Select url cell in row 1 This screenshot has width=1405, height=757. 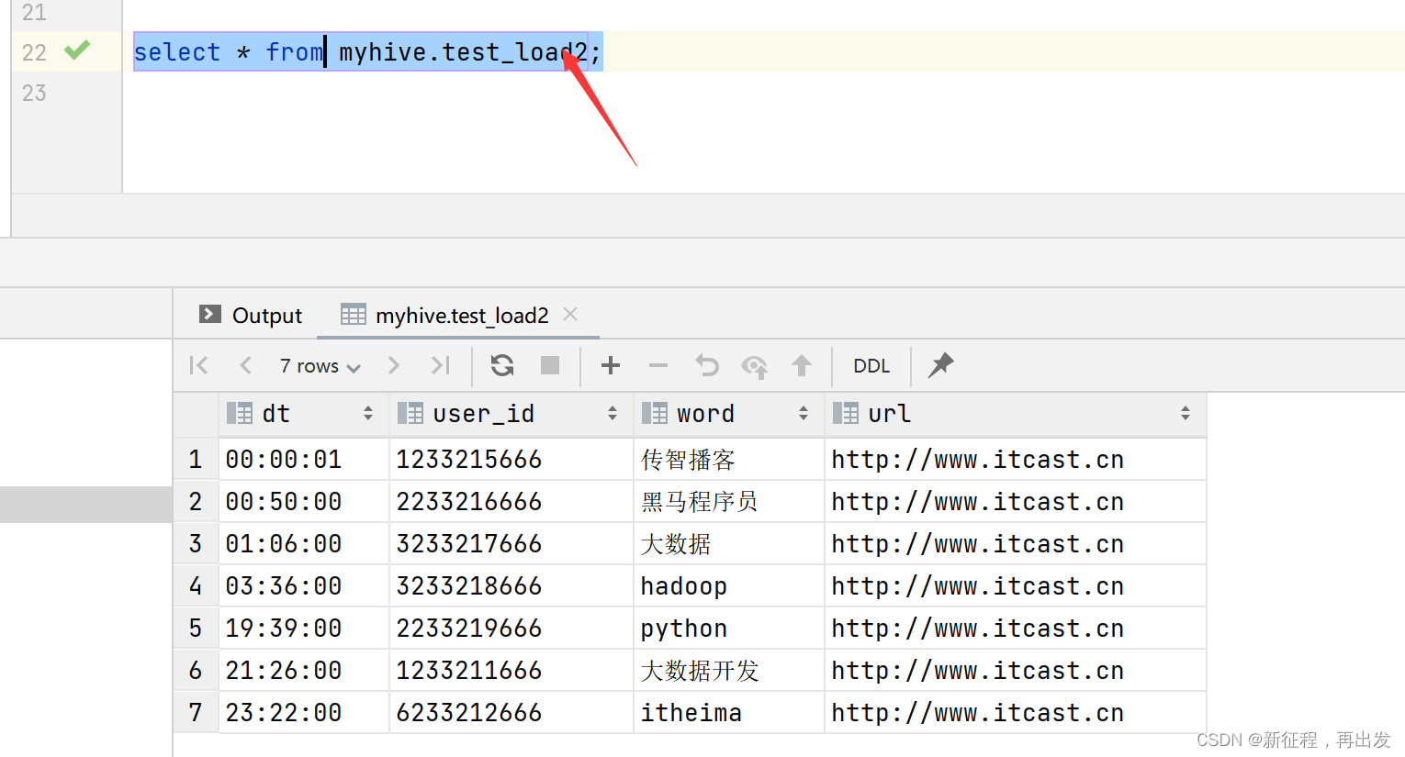[1016, 460]
